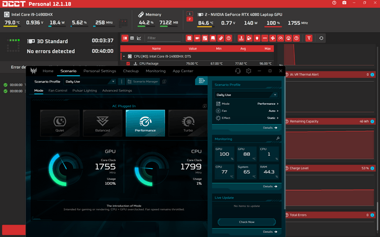The image size is (380, 237).
Task: Toggle memory stick sensor filter icon
Action: tap(220, 38)
